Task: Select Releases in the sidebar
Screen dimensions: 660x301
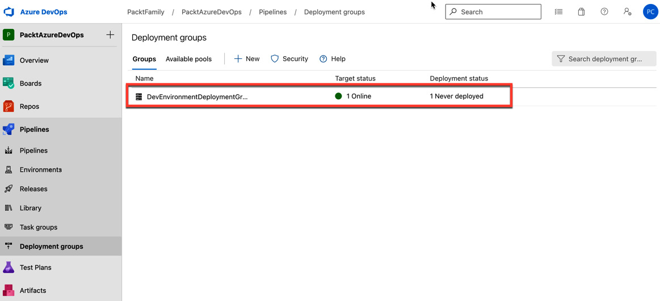Action: coord(33,189)
